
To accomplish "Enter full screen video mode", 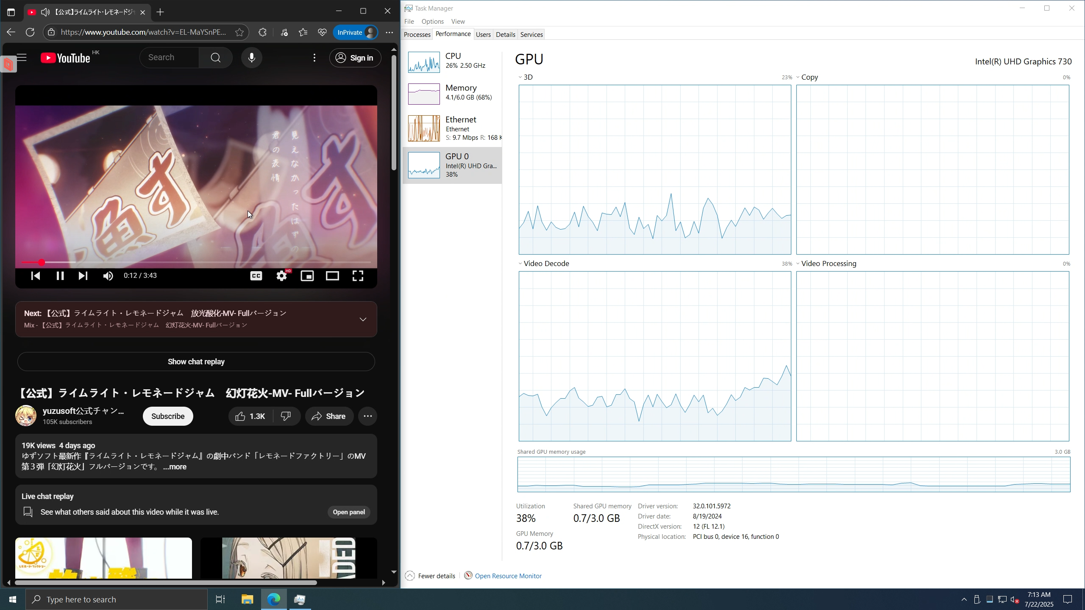I will pos(358,276).
